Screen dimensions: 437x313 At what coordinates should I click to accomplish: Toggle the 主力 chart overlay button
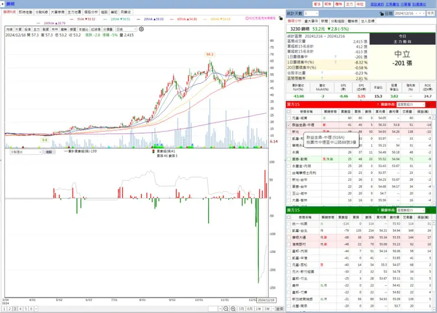click(37, 29)
